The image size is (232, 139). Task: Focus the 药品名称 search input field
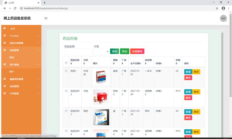point(79,51)
